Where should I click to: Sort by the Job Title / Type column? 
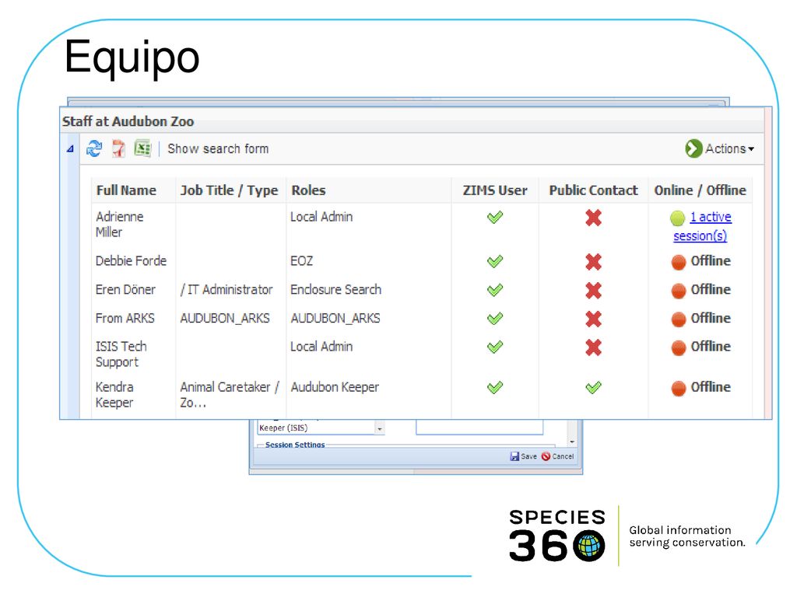[230, 190]
